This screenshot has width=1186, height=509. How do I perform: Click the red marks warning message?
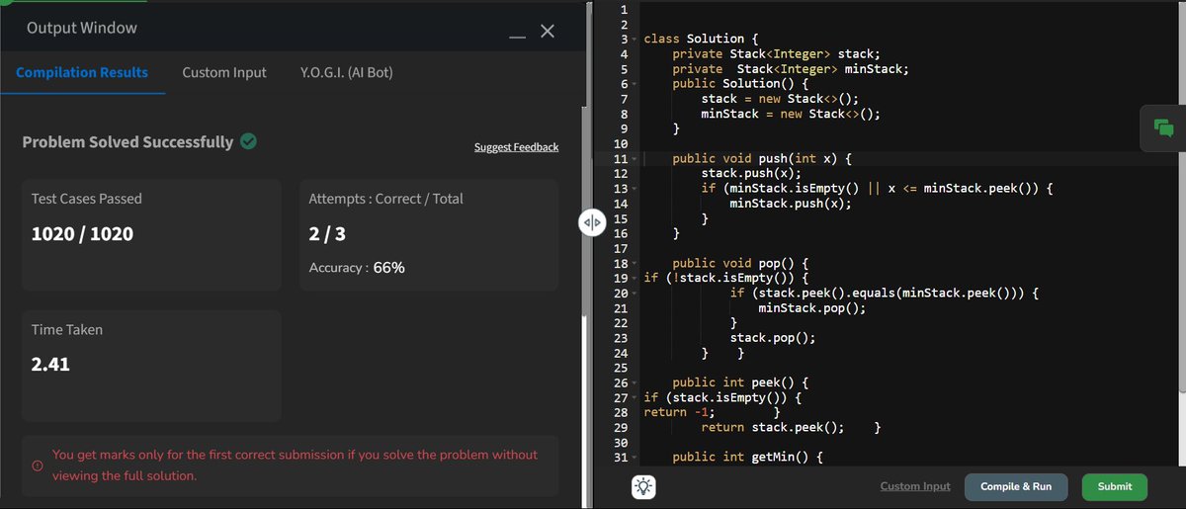pos(295,466)
